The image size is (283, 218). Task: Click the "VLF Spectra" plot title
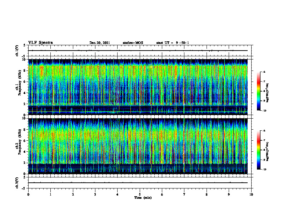click(x=40, y=43)
